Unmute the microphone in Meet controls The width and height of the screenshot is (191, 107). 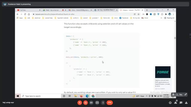coord(80,103)
